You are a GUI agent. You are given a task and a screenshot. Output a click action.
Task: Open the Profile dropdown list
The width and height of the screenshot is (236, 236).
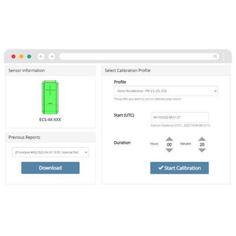pyautogui.click(x=166, y=91)
